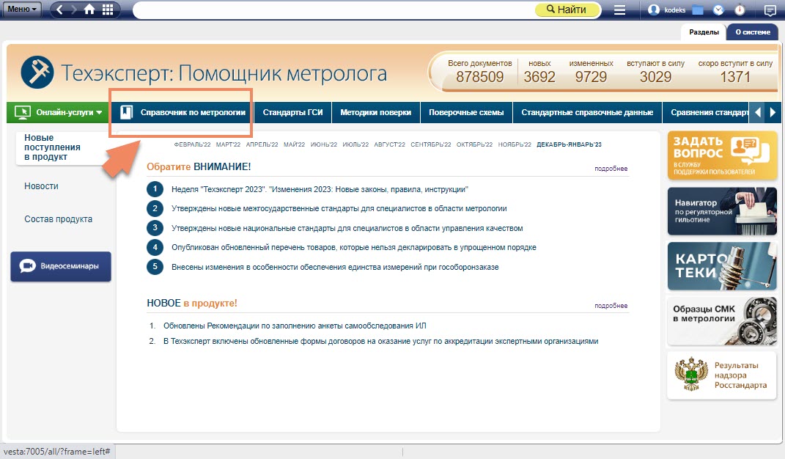This screenshot has height=459, width=785.
Task: Select Новые поступления в продукт
Action: (52, 147)
